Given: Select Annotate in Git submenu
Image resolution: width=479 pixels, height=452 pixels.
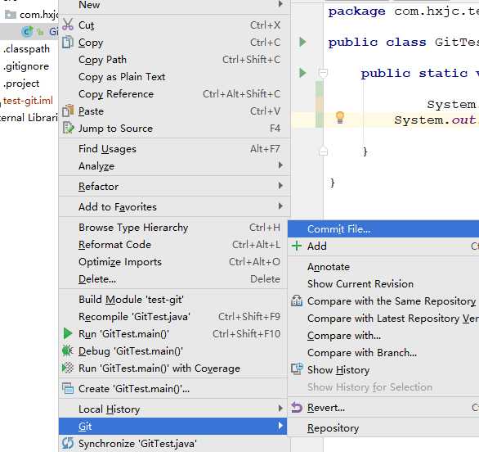Looking at the screenshot, I should [x=383, y=267].
